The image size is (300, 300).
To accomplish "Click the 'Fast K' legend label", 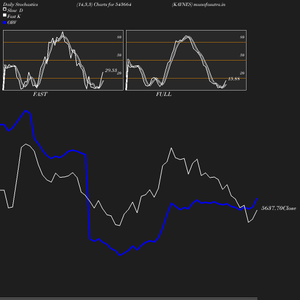I will pos(14,16).
